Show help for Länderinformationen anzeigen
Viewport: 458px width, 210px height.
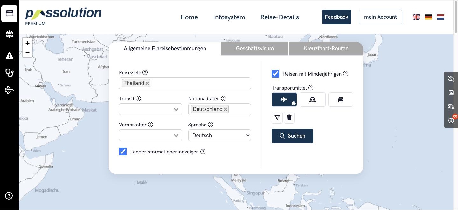[203, 152]
